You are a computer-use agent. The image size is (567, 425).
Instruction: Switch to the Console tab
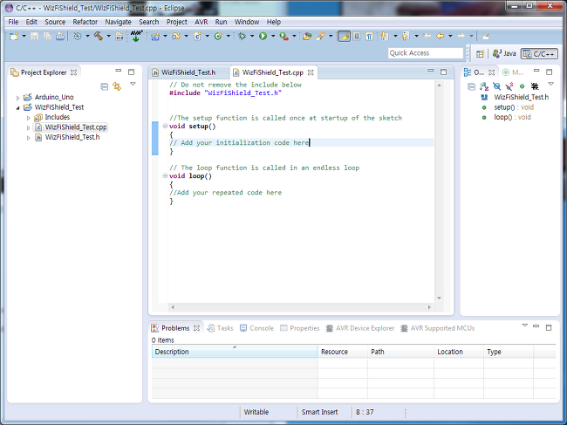click(256, 328)
